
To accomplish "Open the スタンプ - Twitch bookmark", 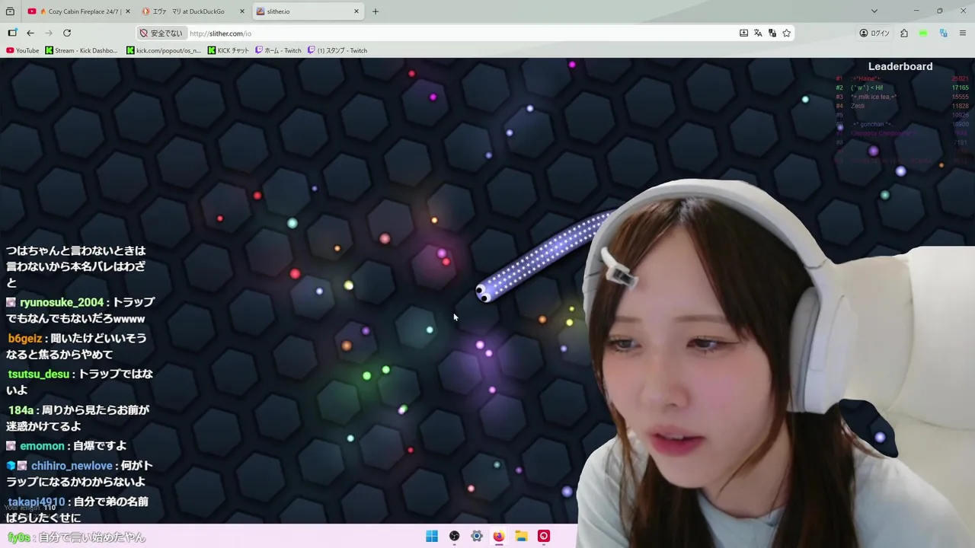I will pos(337,50).
